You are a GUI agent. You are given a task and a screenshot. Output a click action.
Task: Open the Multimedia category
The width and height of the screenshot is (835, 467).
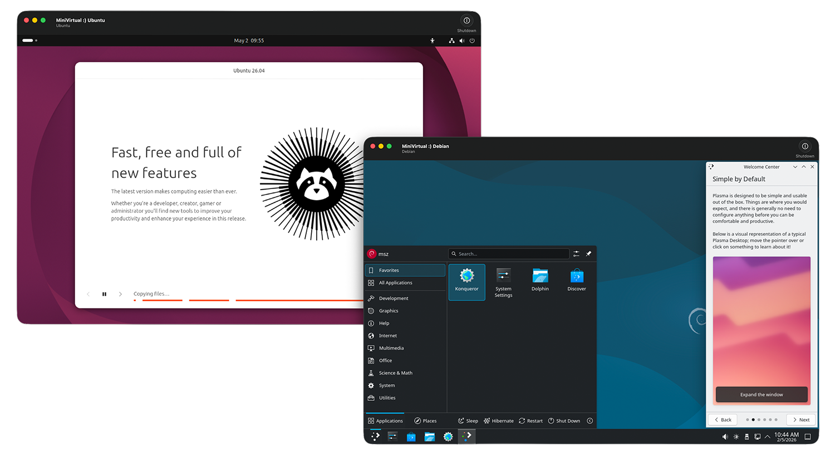click(405, 348)
